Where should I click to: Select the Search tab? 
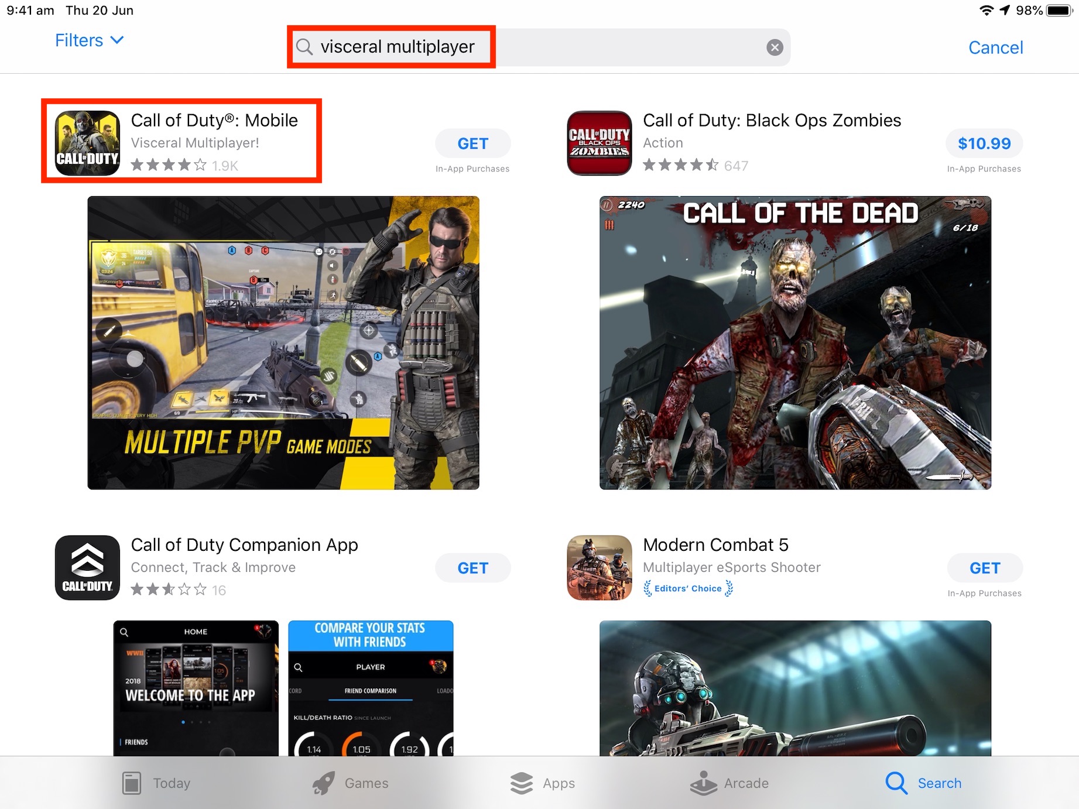coord(923,783)
